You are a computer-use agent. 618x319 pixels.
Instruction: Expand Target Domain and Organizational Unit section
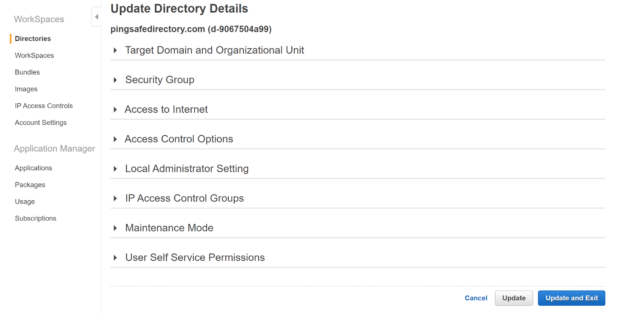click(115, 50)
